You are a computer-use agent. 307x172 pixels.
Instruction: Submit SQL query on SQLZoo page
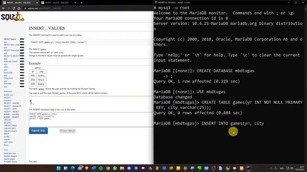click(x=38, y=130)
